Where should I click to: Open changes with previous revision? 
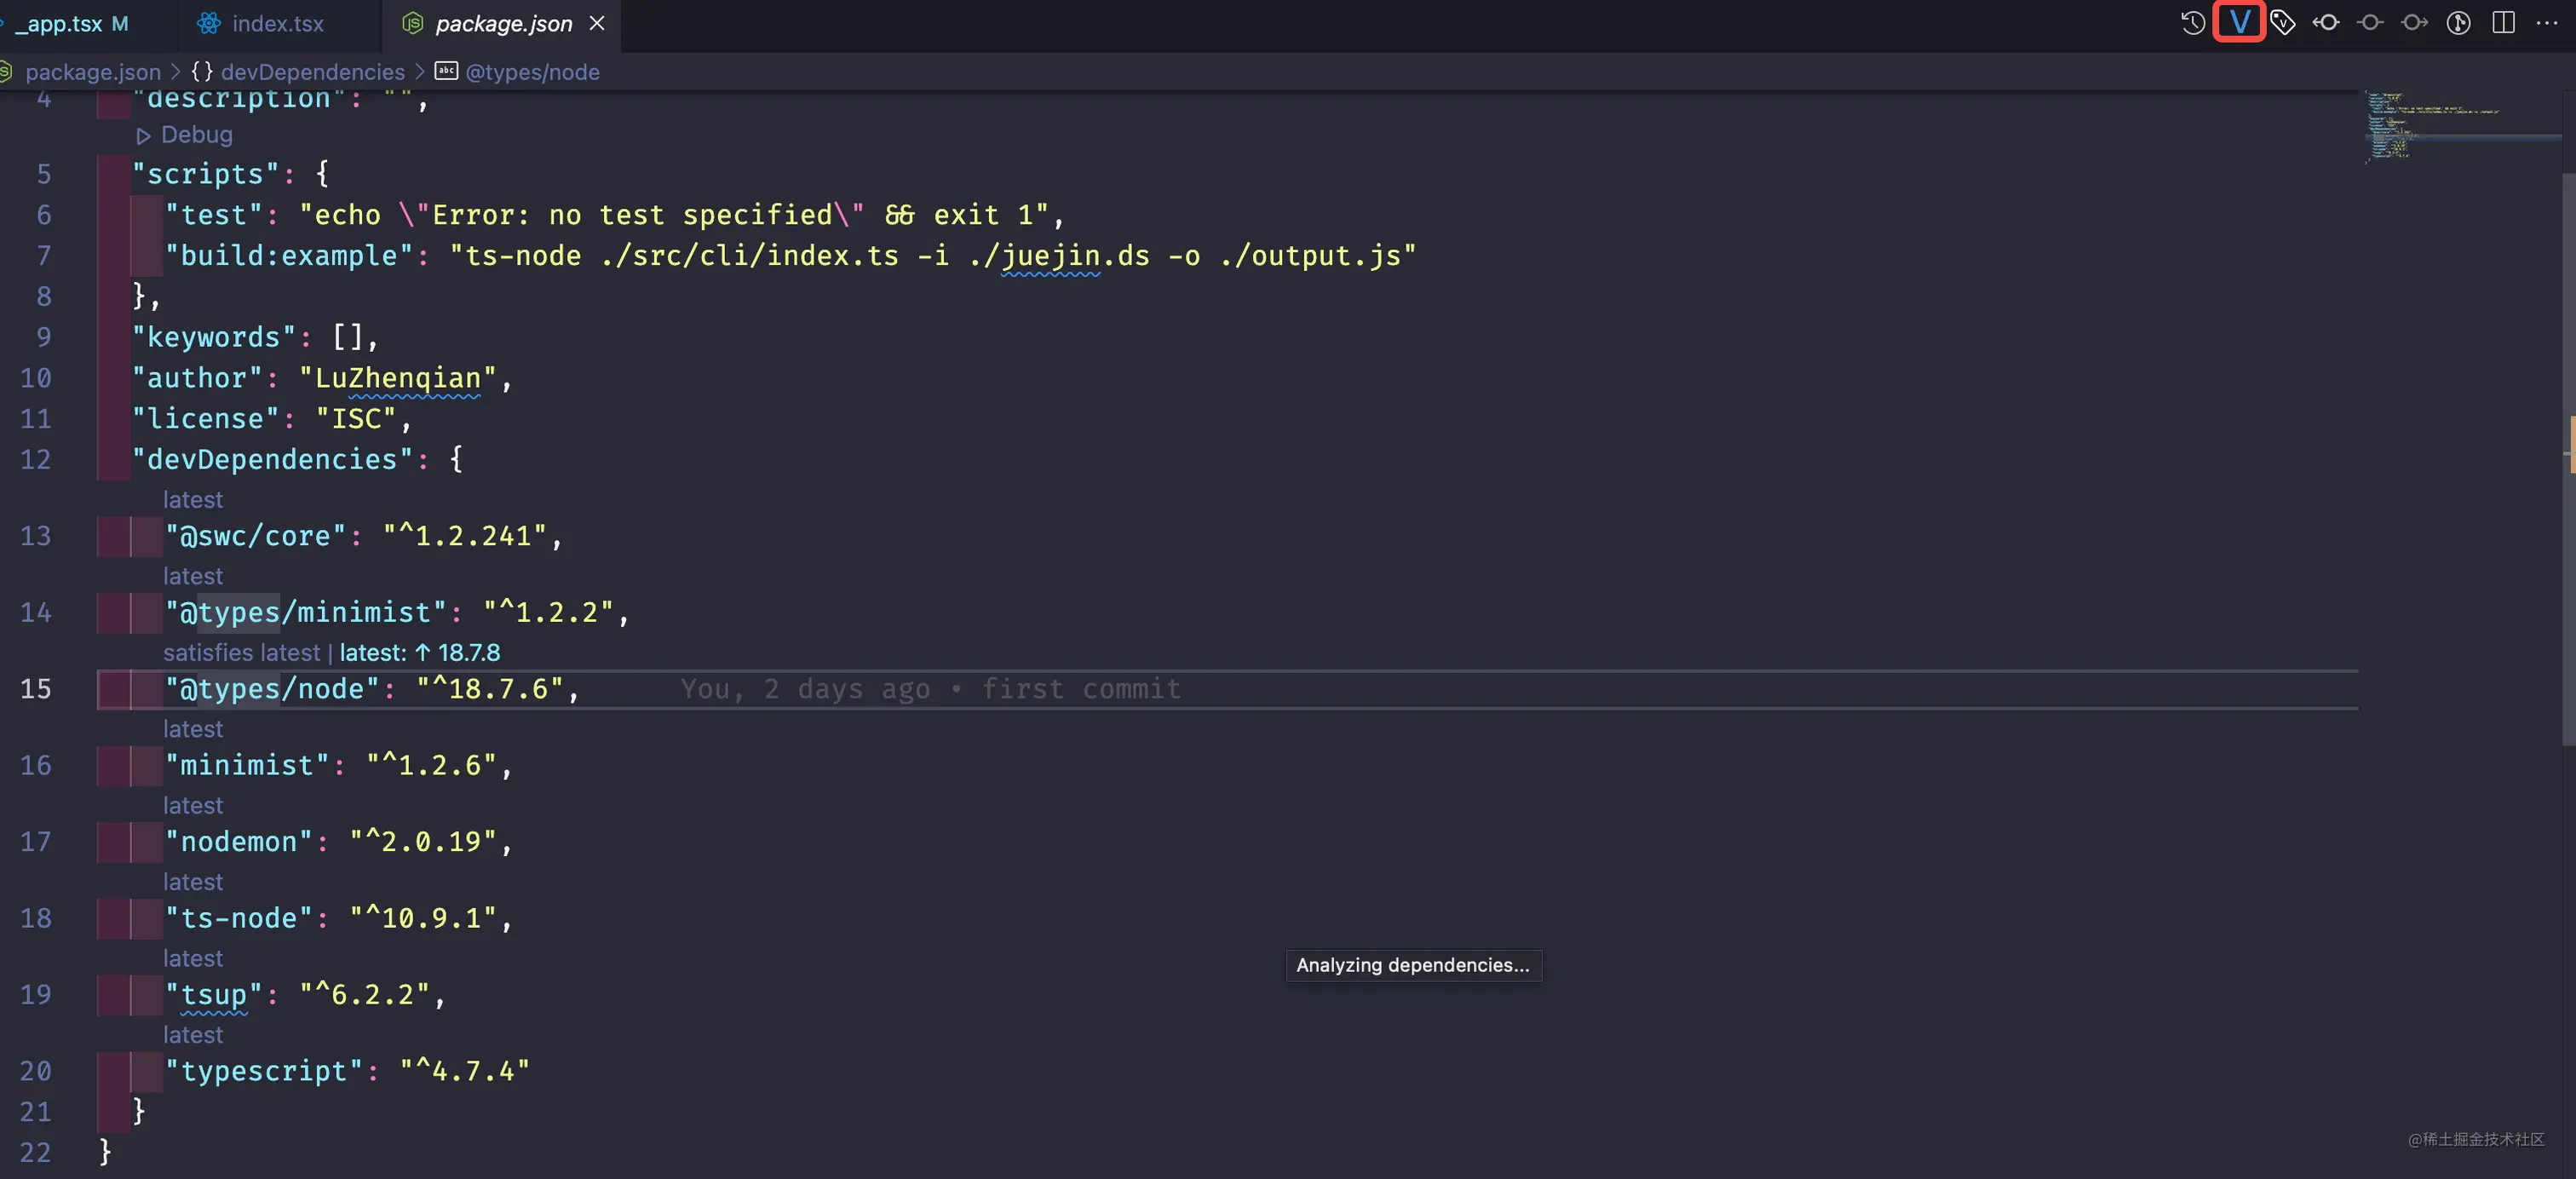click(2326, 22)
